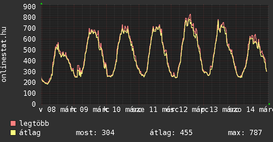273x142 pixels.
Task: Click the 0 label on the y-axis
Action: (33, 104)
